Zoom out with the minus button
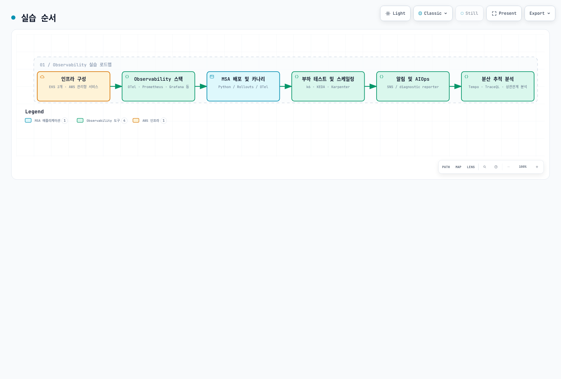 pyautogui.click(x=508, y=167)
